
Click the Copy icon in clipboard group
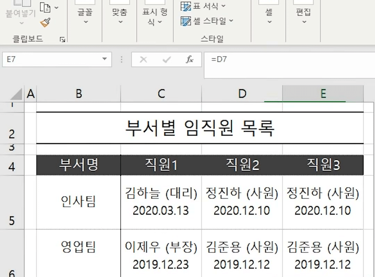point(45,7)
